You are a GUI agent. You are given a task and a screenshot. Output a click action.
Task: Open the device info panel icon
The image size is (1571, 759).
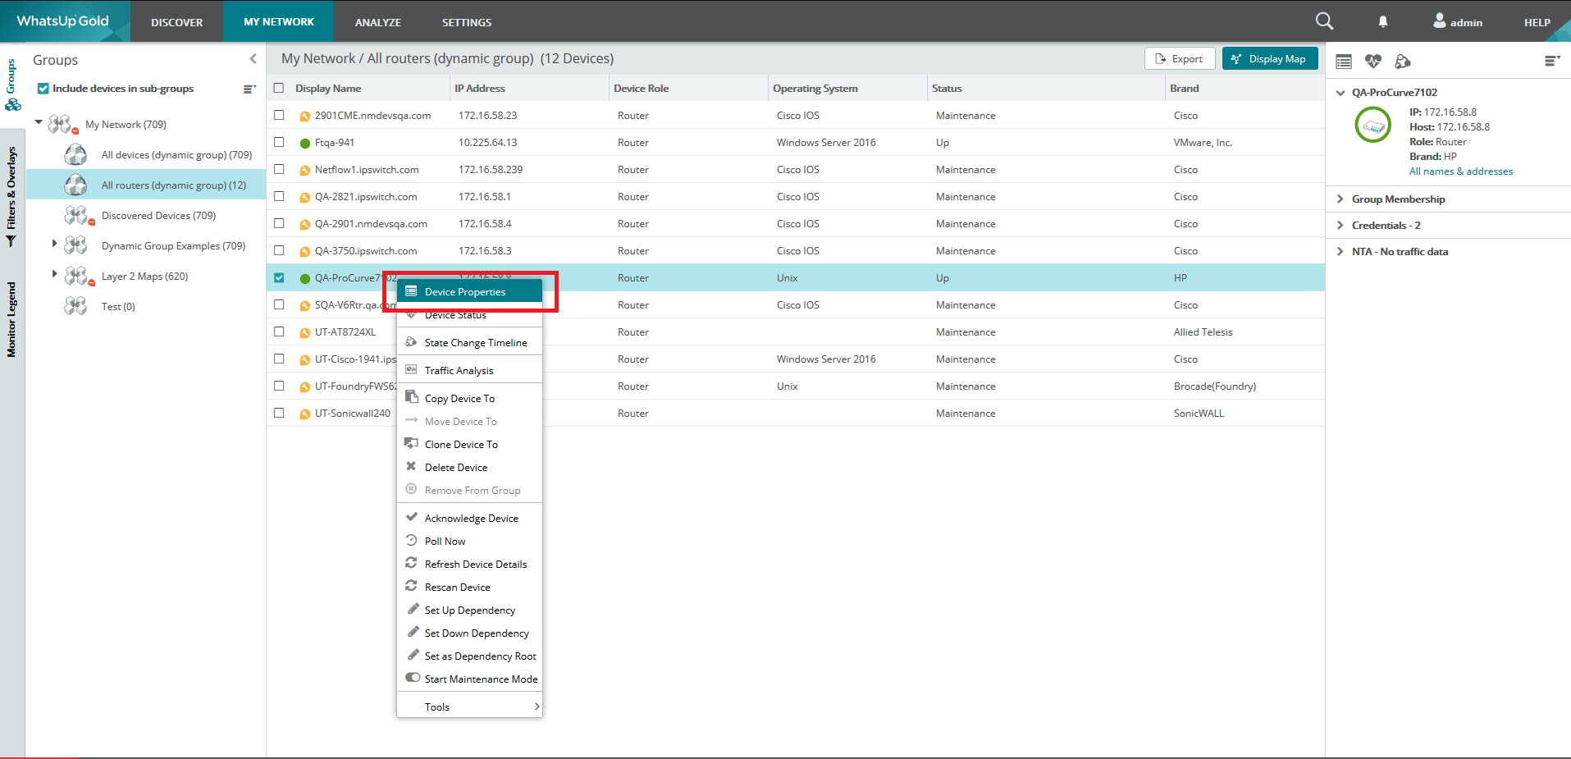(1344, 61)
